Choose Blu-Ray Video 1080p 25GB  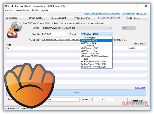[x=96, y=67]
